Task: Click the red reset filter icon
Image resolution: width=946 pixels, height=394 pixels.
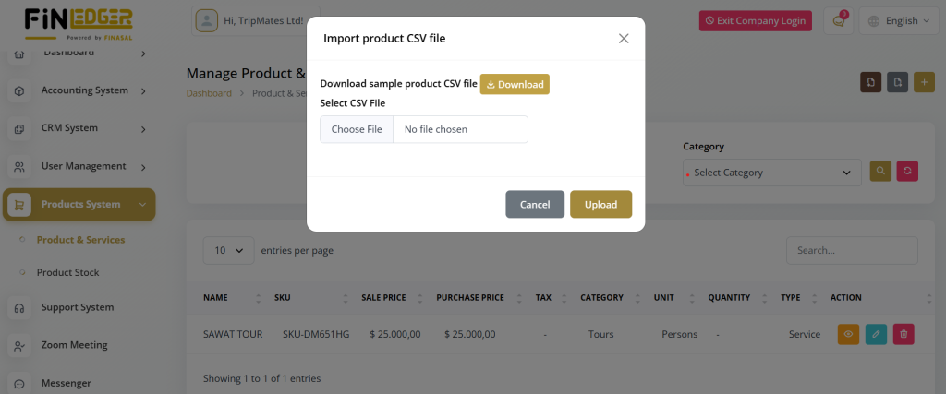Action: tap(908, 172)
